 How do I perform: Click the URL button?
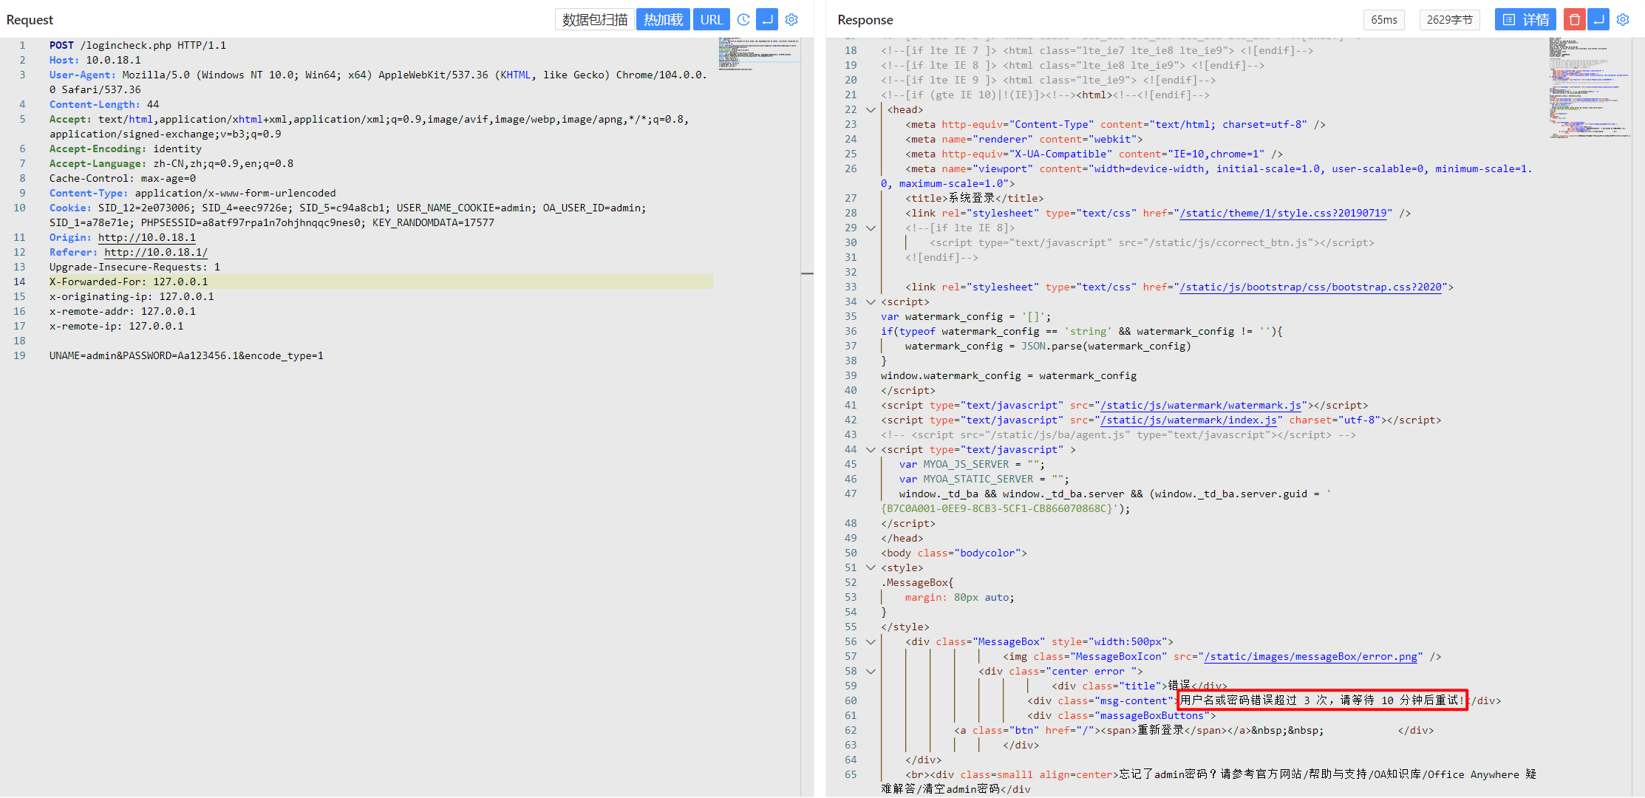click(712, 20)
